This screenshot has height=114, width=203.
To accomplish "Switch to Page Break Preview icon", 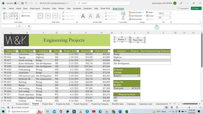I will [177, 107].
